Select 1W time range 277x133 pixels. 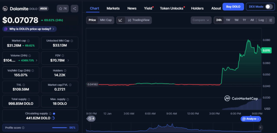228,20
